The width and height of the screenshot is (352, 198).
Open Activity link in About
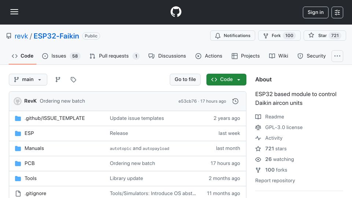point(274,138)
